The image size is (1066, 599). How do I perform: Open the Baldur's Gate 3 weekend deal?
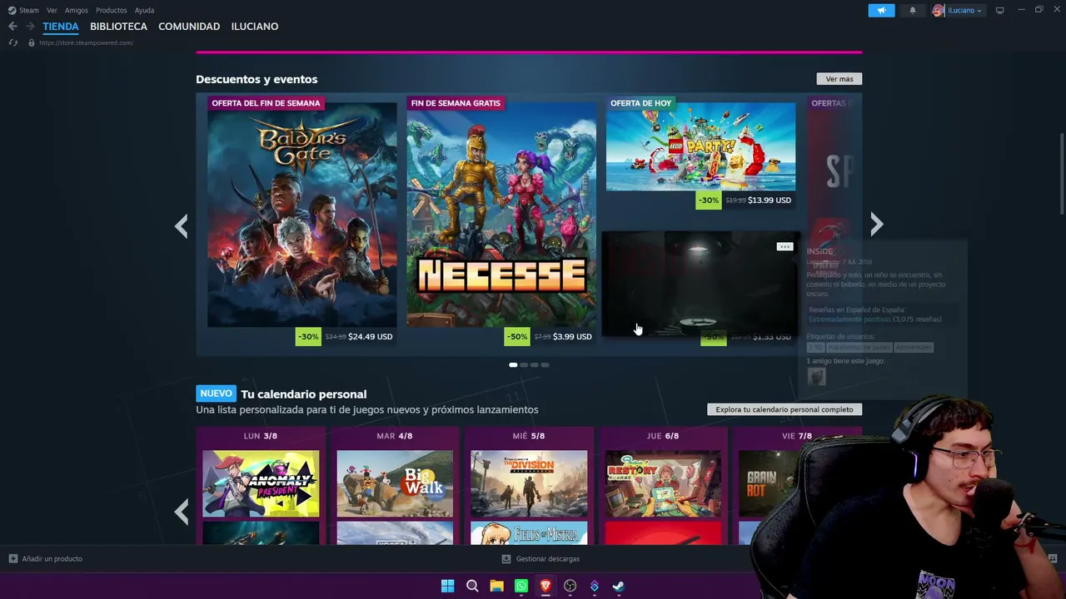tap(302, 215)
